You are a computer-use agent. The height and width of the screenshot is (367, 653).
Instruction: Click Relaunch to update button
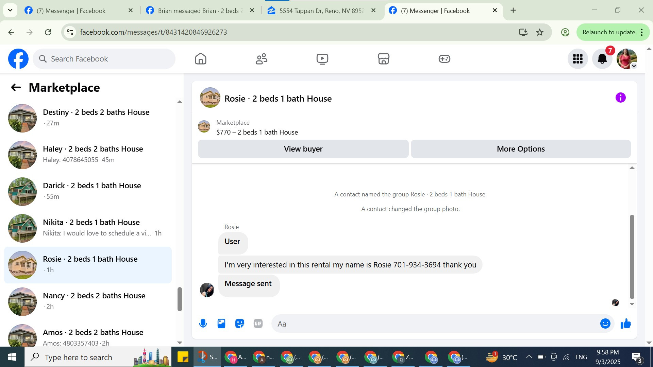[609, 32]
